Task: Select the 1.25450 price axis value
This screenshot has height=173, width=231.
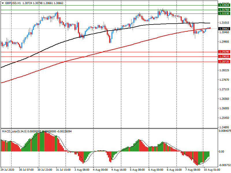Action: click(224, 118)
